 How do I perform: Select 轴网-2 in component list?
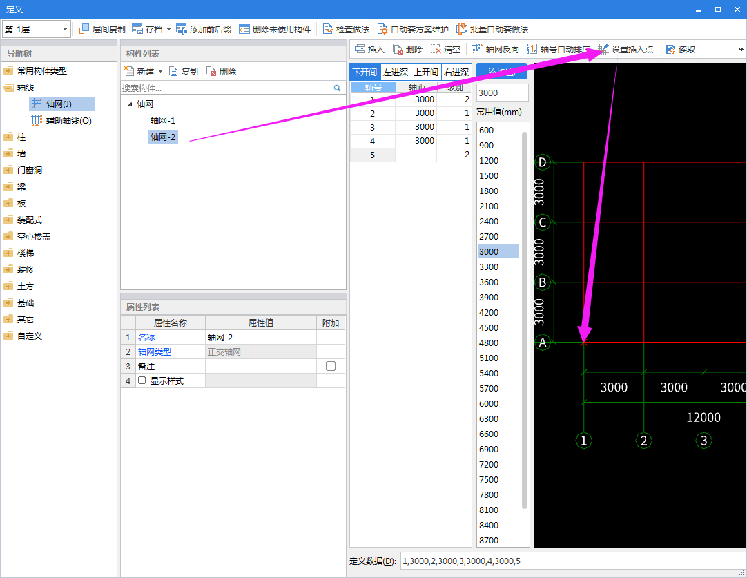pyautogui.click(x=163, y=137)
